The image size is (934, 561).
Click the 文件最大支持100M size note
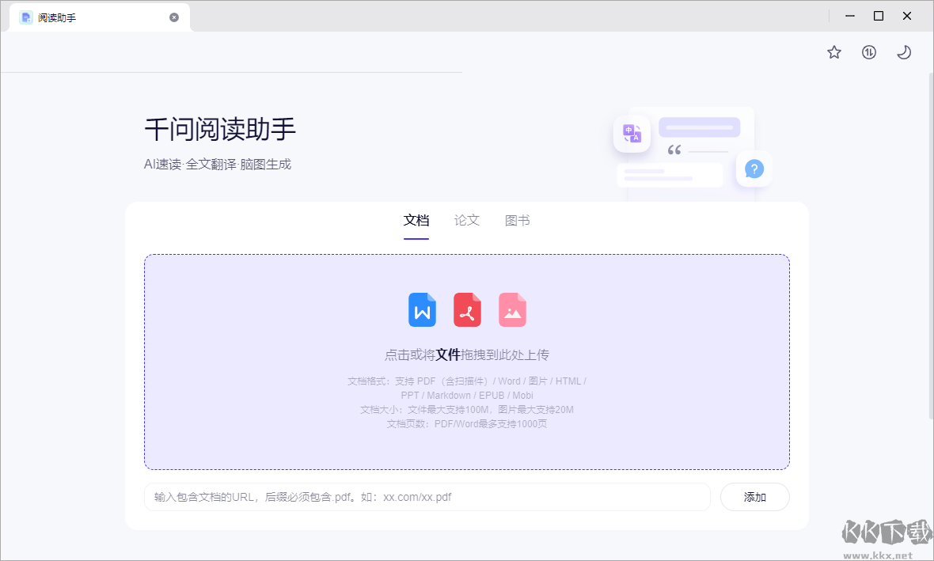448,410
